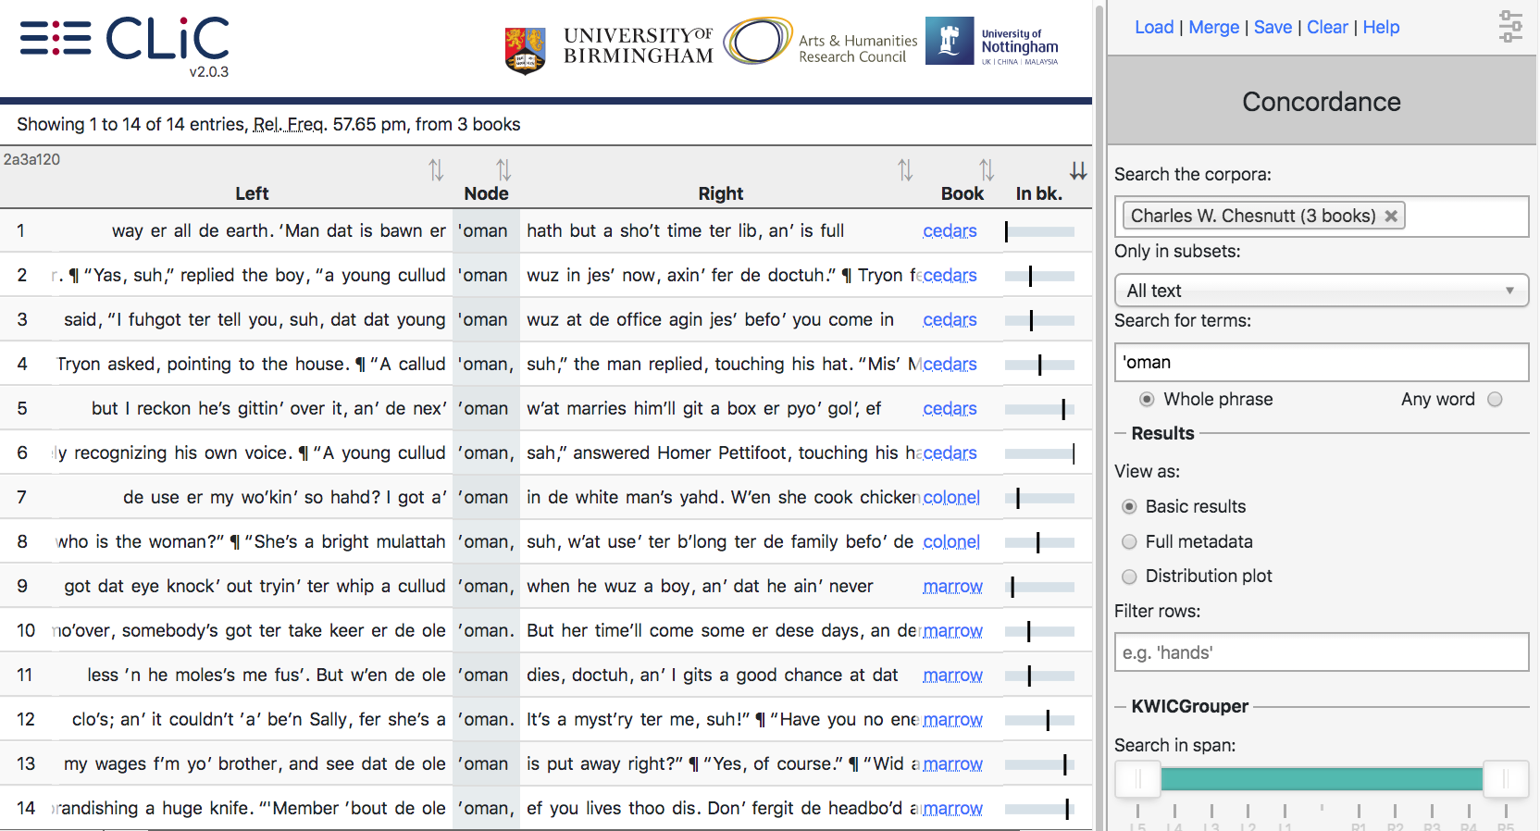Screen dimensions: 1540x831
Task: Choose the Distribution plot view
Action: [1129, 577]
